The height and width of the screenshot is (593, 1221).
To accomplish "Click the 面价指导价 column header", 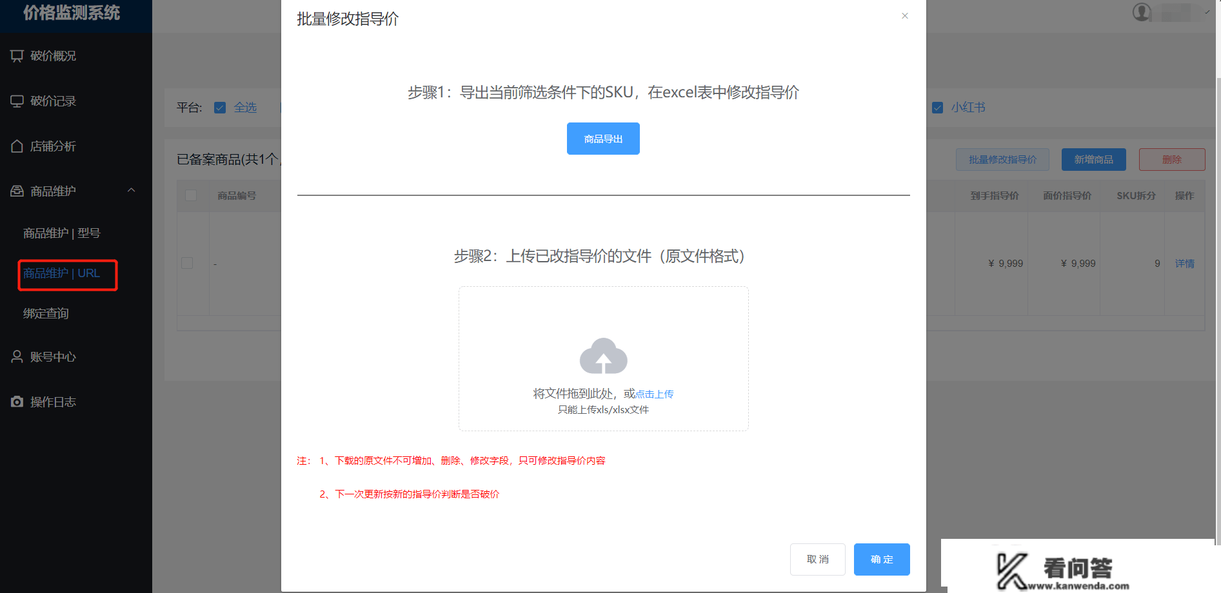I will (x=1067, y=196).
